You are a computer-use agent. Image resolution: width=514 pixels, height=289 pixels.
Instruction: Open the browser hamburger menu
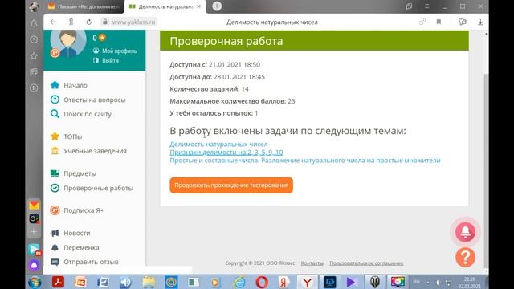[x=426, y=6]
